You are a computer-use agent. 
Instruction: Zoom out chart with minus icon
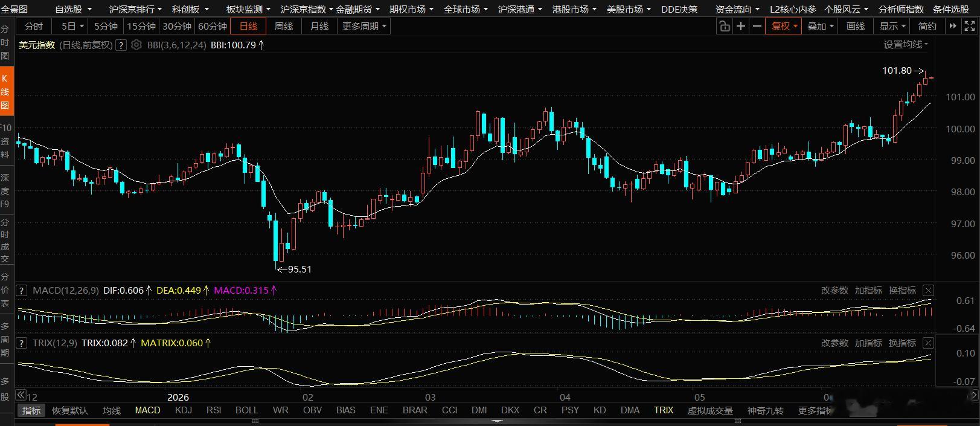tap(757, 26)
